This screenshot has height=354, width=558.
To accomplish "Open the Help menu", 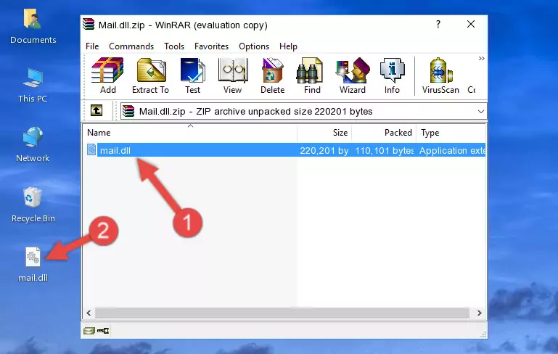I will pyautogui.click(x=288, y=46).
